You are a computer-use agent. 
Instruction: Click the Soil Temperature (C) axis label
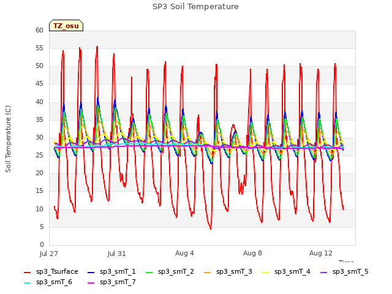tap(8, 139)
